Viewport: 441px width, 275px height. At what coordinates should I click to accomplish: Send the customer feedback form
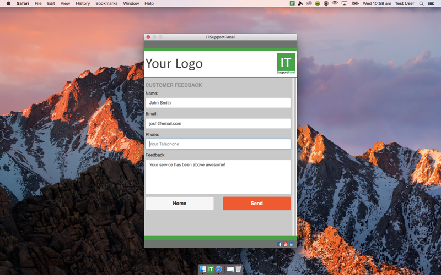(x=257, y=203)
